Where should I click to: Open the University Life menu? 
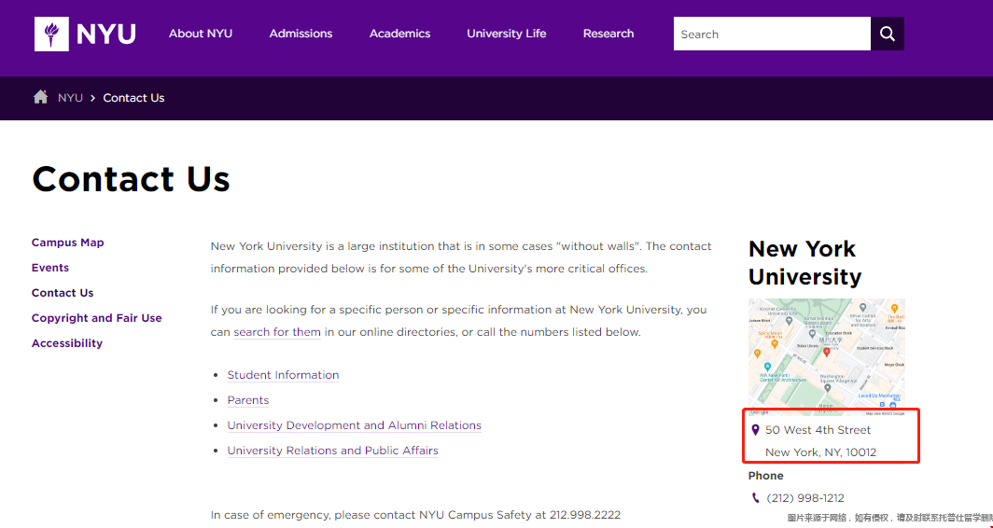507,34
